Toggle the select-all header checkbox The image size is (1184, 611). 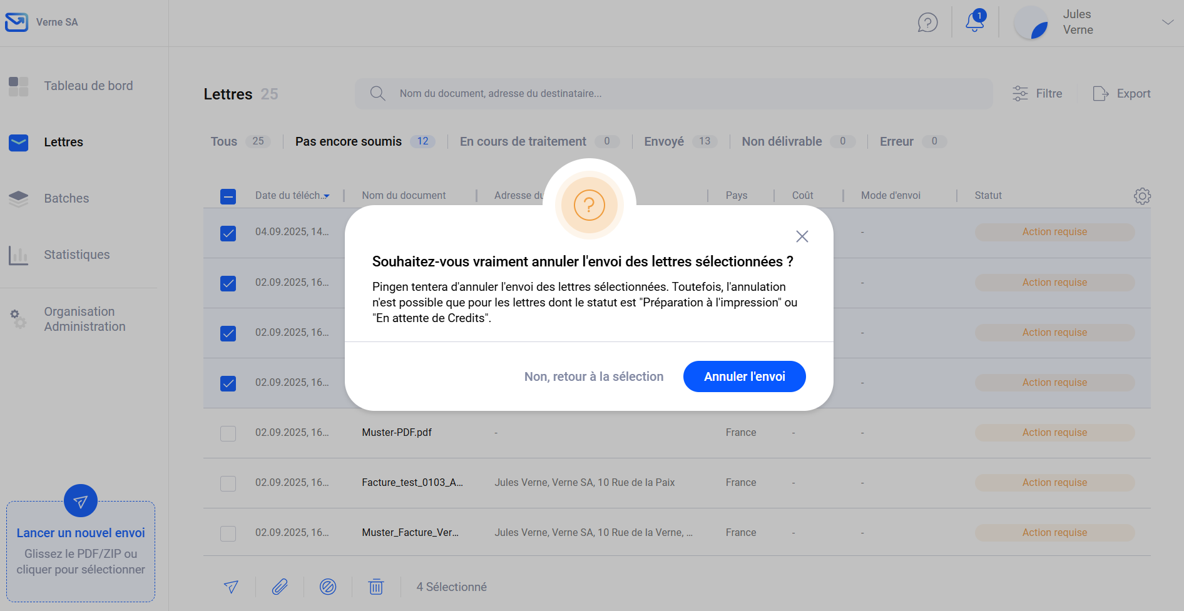point(228,196)
